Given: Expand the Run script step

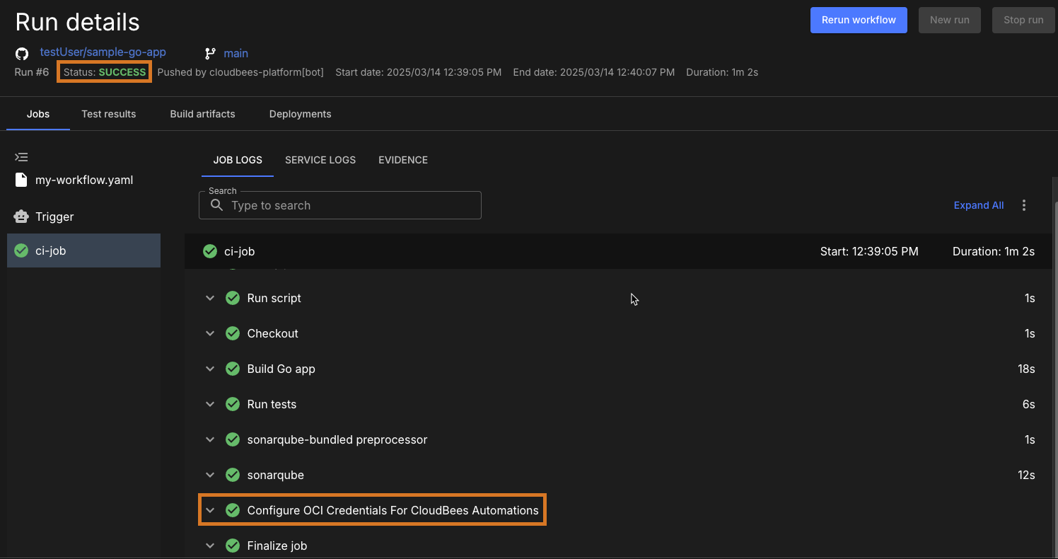Looking at the screenshot, I should pyautogui.click(x=210, y=298).
